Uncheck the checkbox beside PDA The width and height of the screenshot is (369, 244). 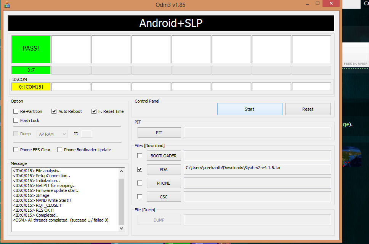click(x=140, y=170)
